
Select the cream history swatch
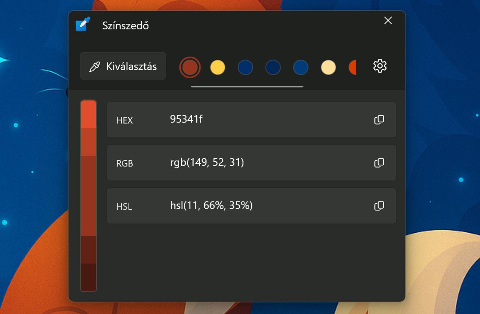(x=328, y=67)
